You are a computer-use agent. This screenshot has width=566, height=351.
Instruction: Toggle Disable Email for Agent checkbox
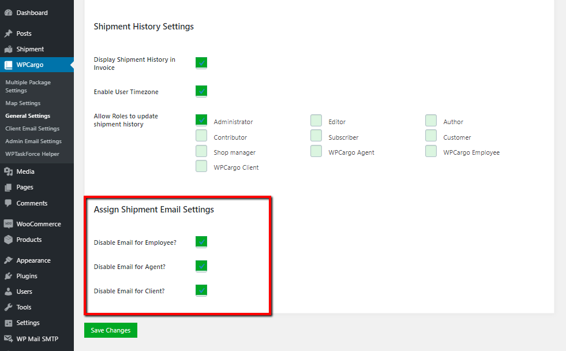[201, 266]
